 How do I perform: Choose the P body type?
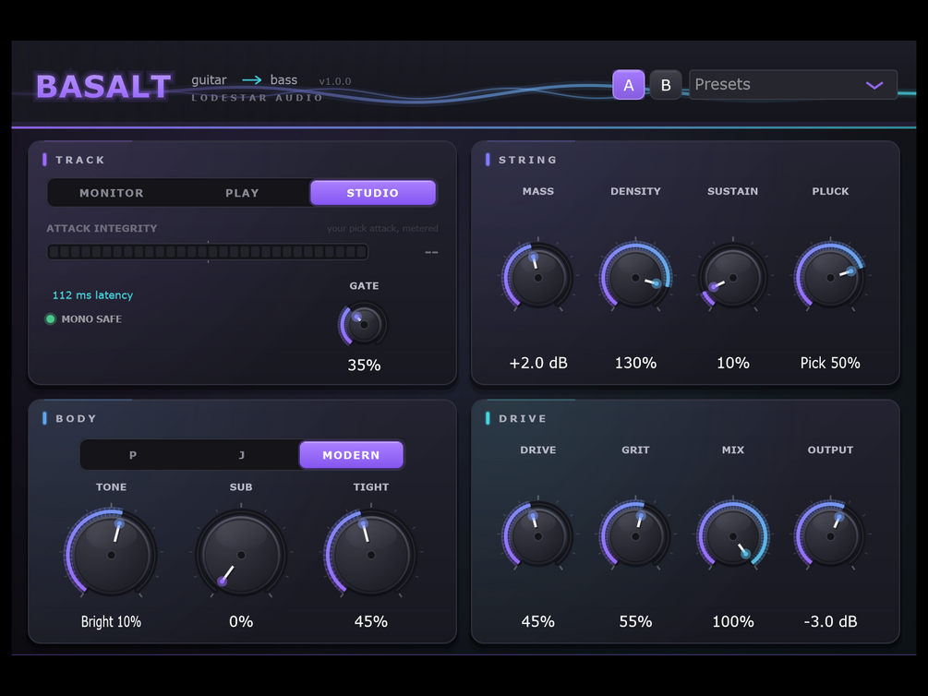(x=133, y=455)
